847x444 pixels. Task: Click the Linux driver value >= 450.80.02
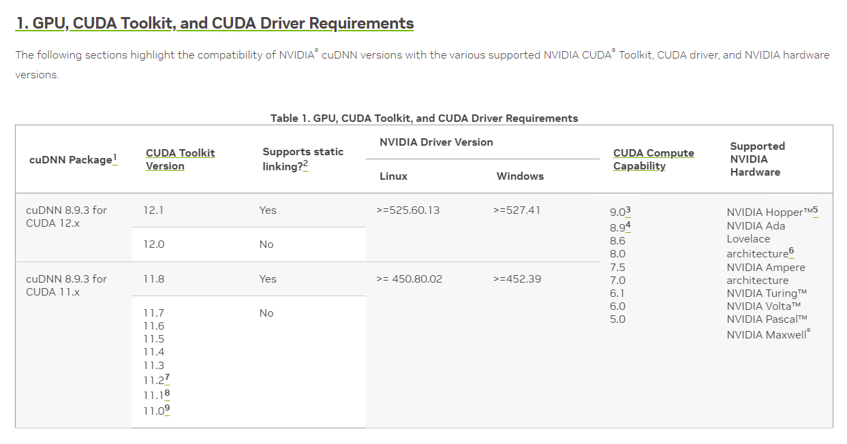click(409, 279)
